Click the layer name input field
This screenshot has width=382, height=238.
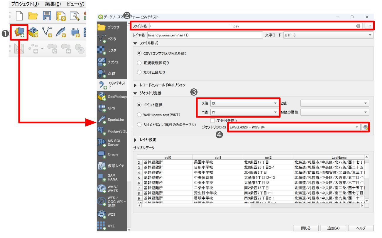tap(205, 35)
